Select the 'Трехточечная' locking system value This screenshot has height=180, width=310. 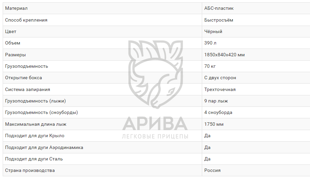point(220,89)
